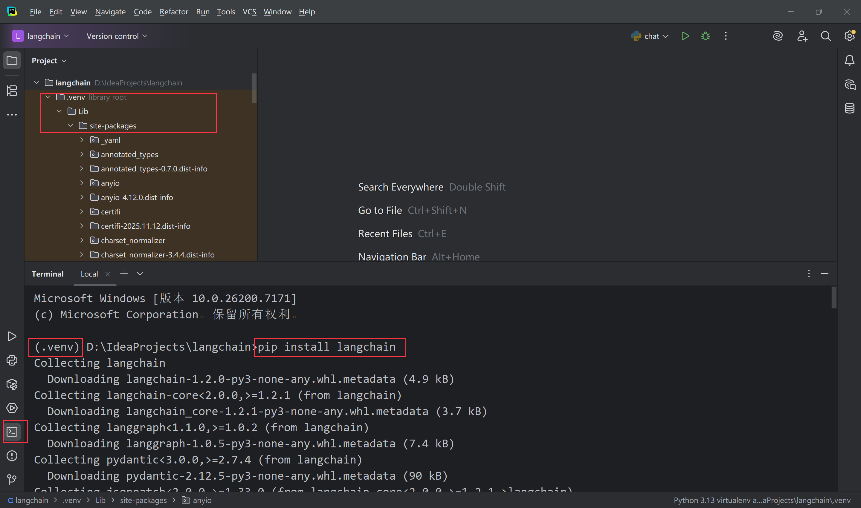The width and height of the screenshot is (861, 508).
Task: Open the Refactor menu
Action: tap(174, 12)
